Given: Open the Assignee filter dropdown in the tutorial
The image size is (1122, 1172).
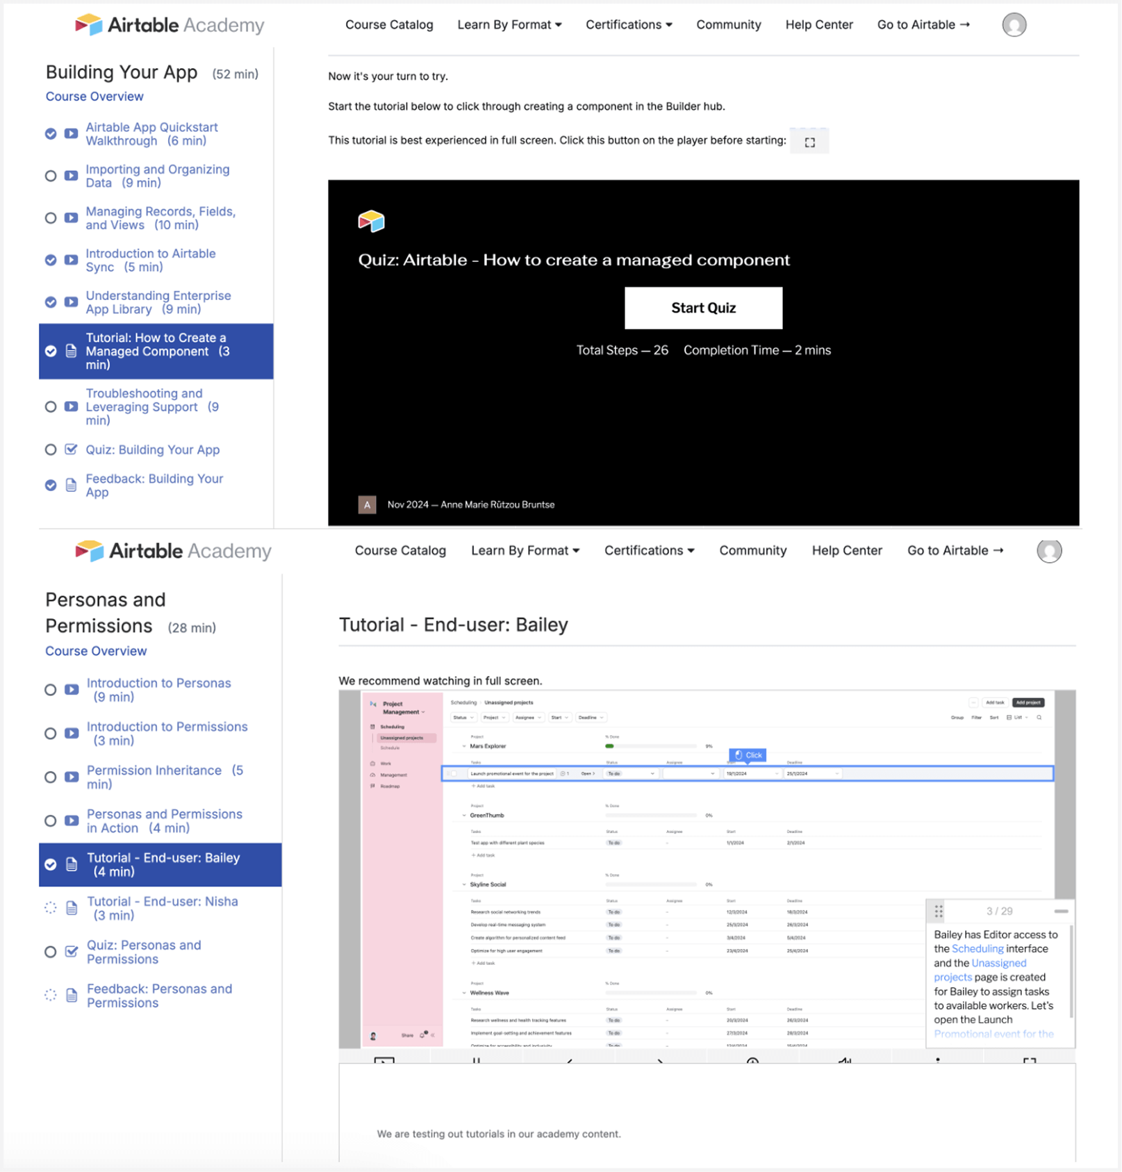Looking at the screenshot, I should 528,718.
